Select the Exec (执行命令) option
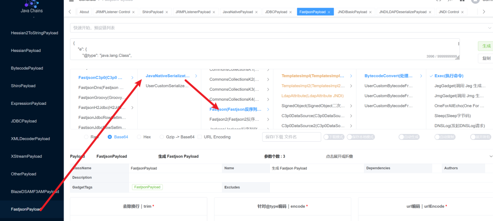Screen dimensions: 493x221 448,76
